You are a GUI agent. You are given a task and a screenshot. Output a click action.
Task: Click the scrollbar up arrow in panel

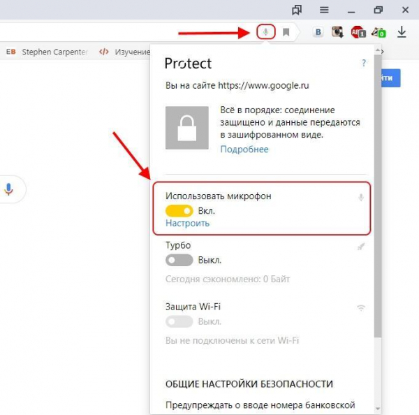click(x=378, y=50)
